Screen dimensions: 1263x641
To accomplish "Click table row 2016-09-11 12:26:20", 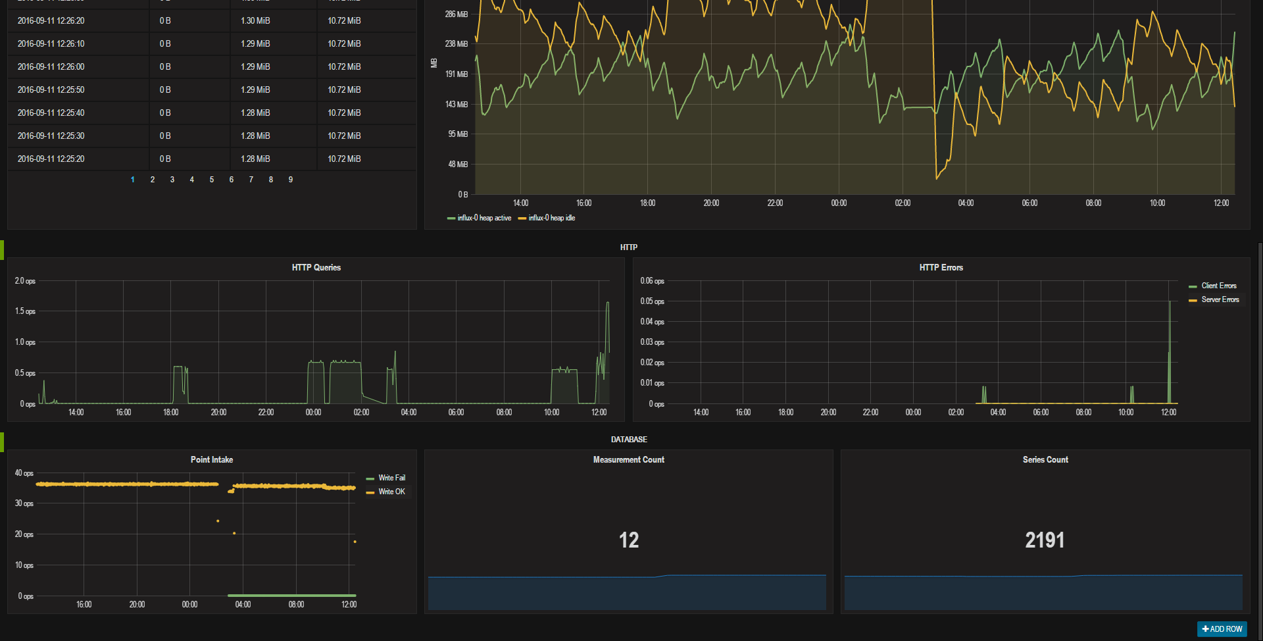I will (x=212, y=20).
